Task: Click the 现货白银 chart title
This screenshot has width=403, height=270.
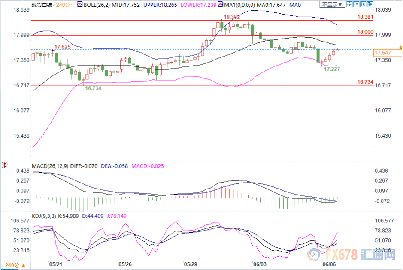Action: click(42, 5)
